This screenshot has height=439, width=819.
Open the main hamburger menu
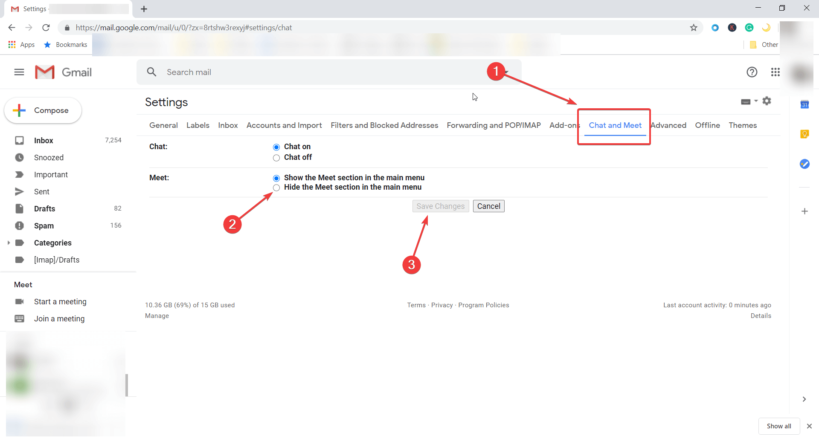tap(19, 72)
